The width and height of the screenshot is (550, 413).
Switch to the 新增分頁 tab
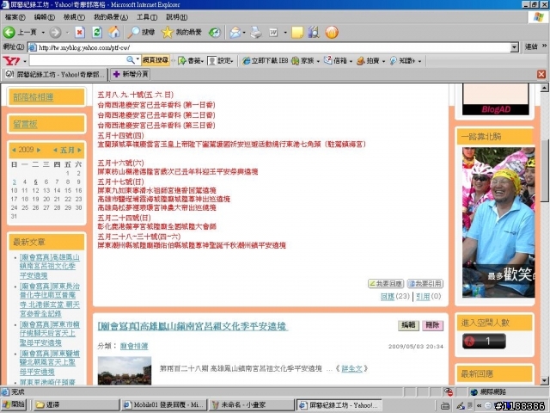pos(129,75)
